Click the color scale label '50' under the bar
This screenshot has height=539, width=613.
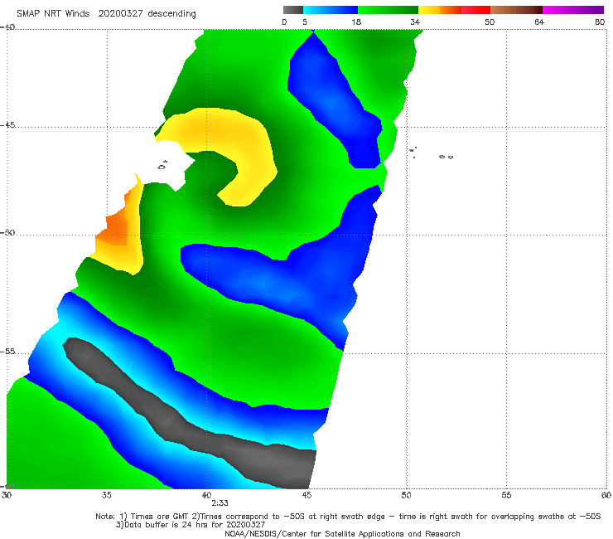[490, 22]
